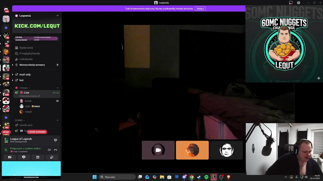323x181 pixels.
Task: Open Steam from the taskbar
Action: [199, 177]
